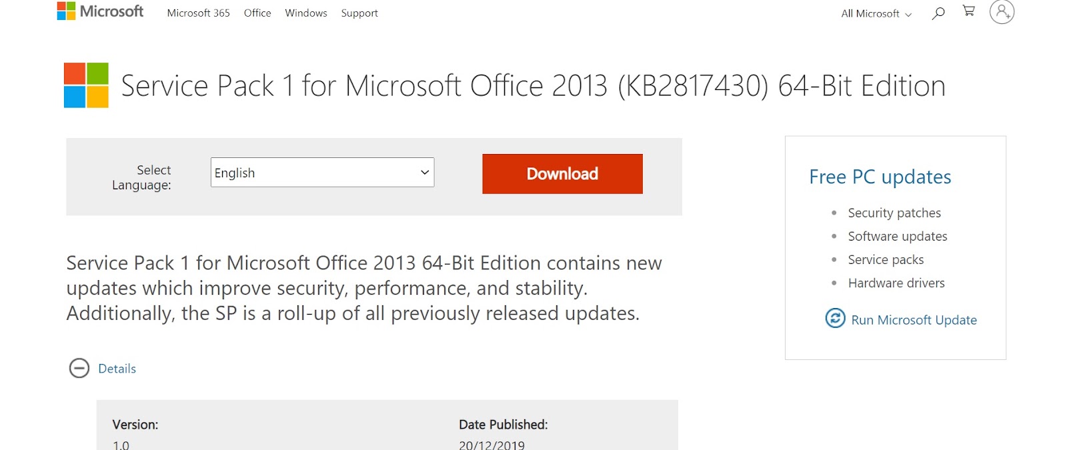1067x450 pixels.
Task: Select Windows in the top navigation
Action: 306,13
